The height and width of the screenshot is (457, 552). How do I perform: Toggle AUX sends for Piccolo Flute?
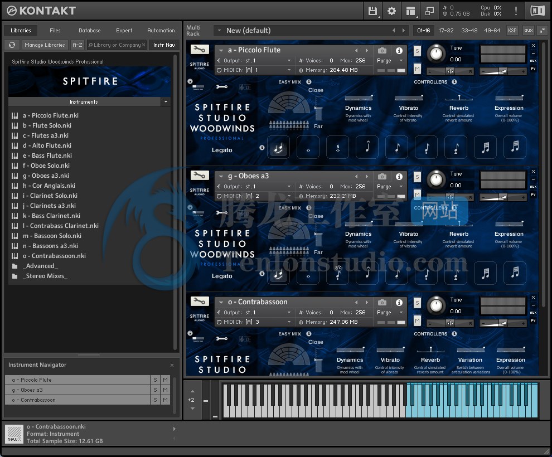point(534,61)
